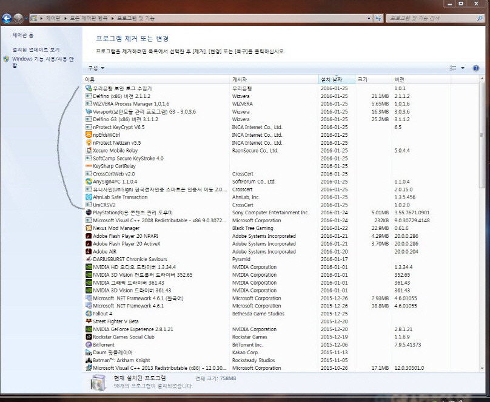Sort by the 게시자 column header

pyautogui.click(x=274, y=79)
